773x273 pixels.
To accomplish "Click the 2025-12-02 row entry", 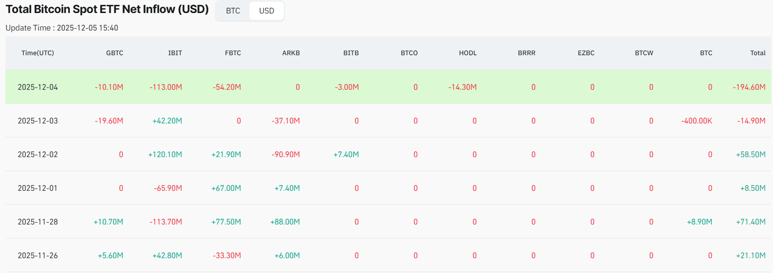I will [38, 154].
